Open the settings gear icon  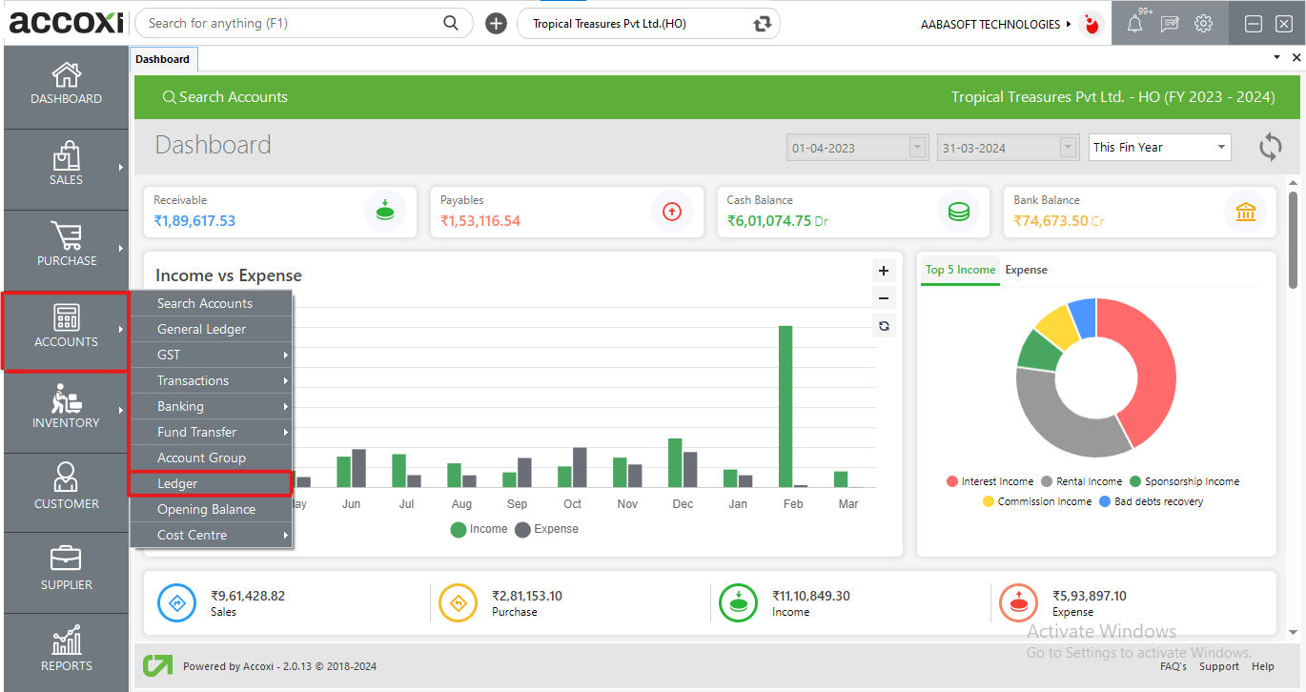(1204, 24)
